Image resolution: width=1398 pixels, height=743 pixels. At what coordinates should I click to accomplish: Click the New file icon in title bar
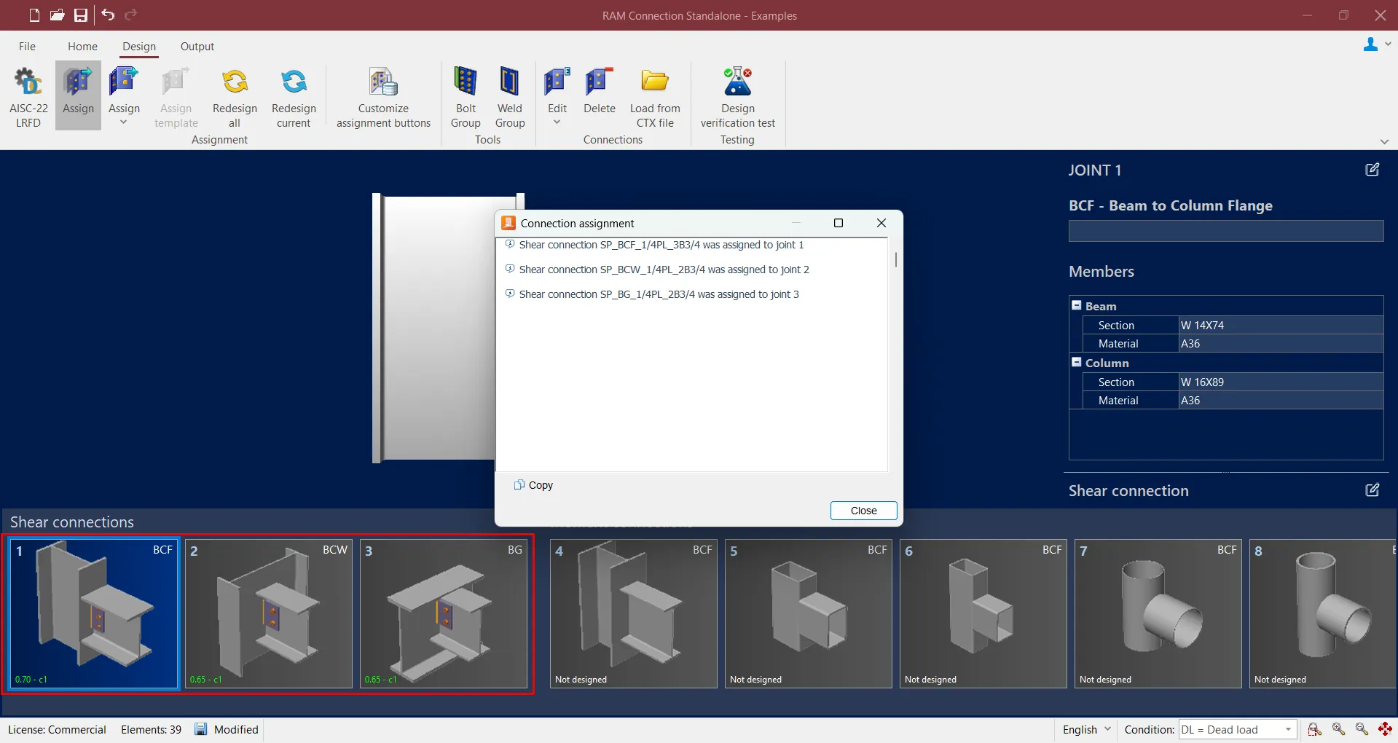click(x=34, y=15)
